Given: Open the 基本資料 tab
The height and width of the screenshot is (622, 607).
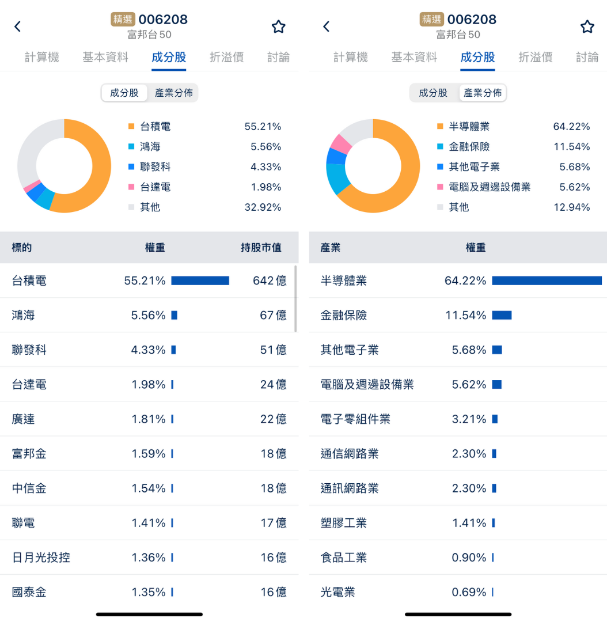Looking at the screenshot, I should click(105, 58).
